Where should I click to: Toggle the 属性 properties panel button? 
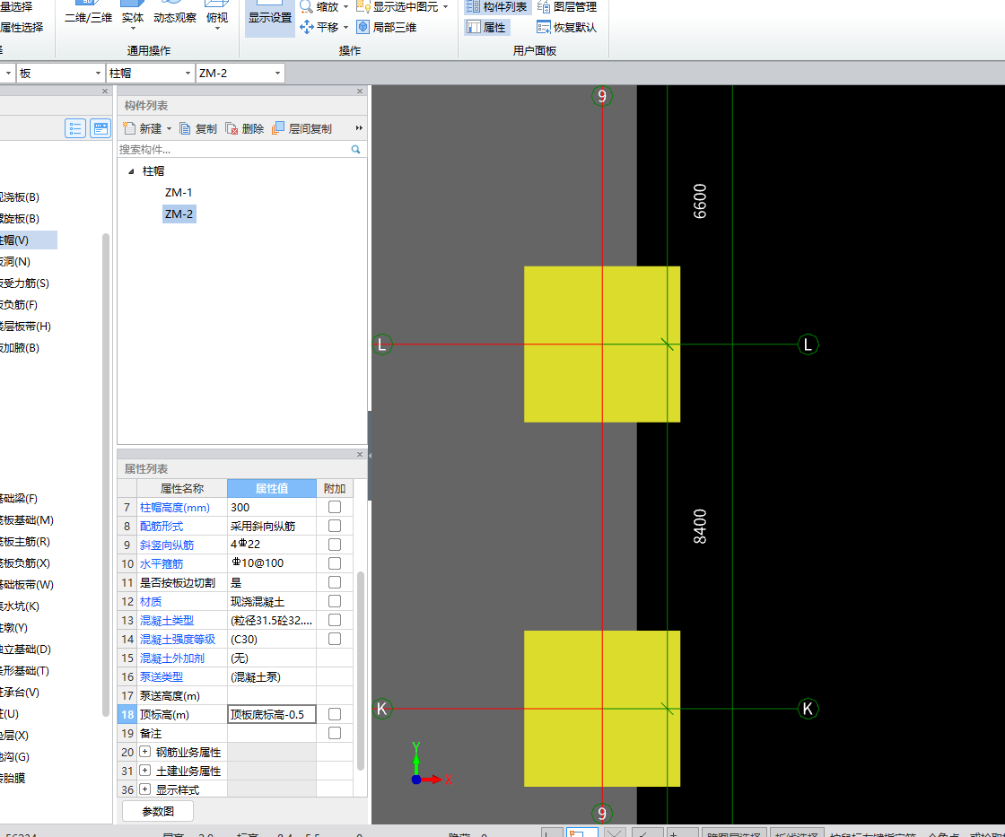[486, 27]
